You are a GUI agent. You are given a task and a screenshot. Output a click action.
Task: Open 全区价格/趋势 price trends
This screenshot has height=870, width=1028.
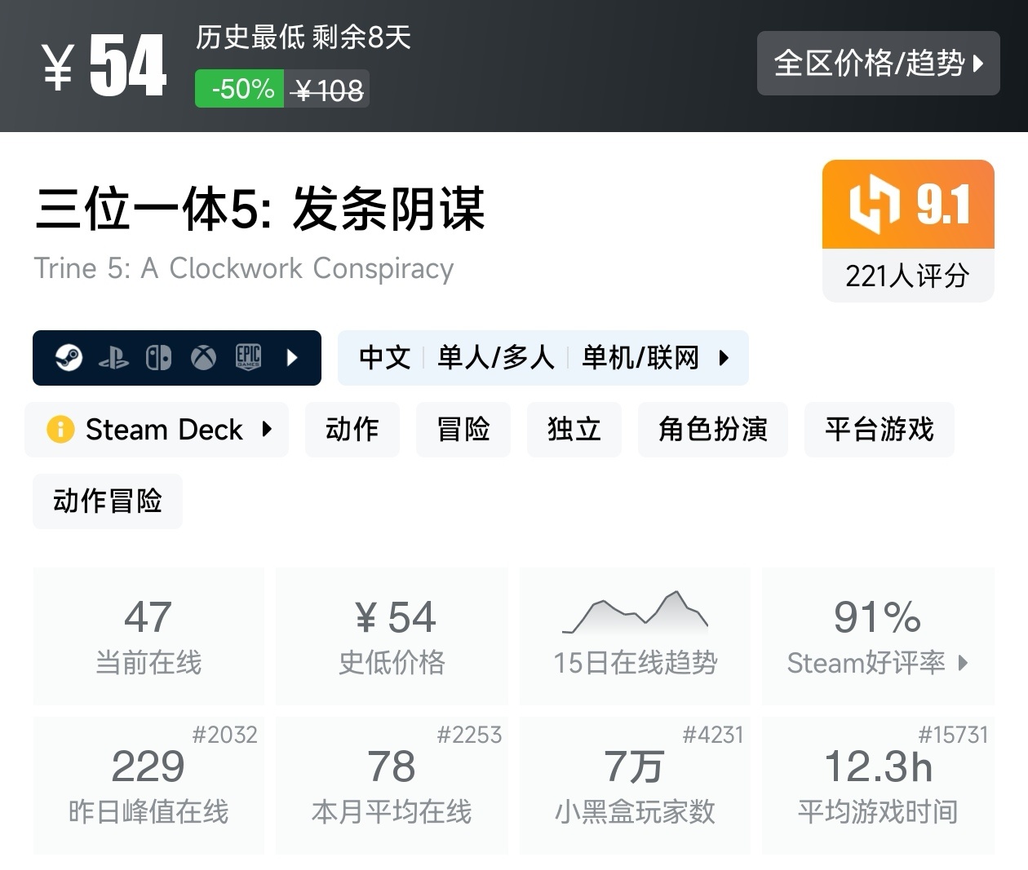(878, 63)
